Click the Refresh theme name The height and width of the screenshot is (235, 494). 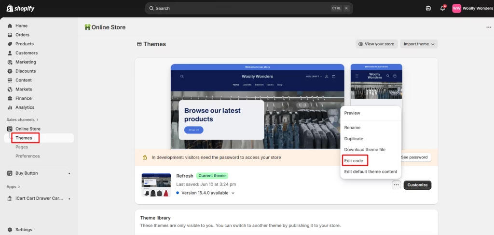click(x=185, y=176)
